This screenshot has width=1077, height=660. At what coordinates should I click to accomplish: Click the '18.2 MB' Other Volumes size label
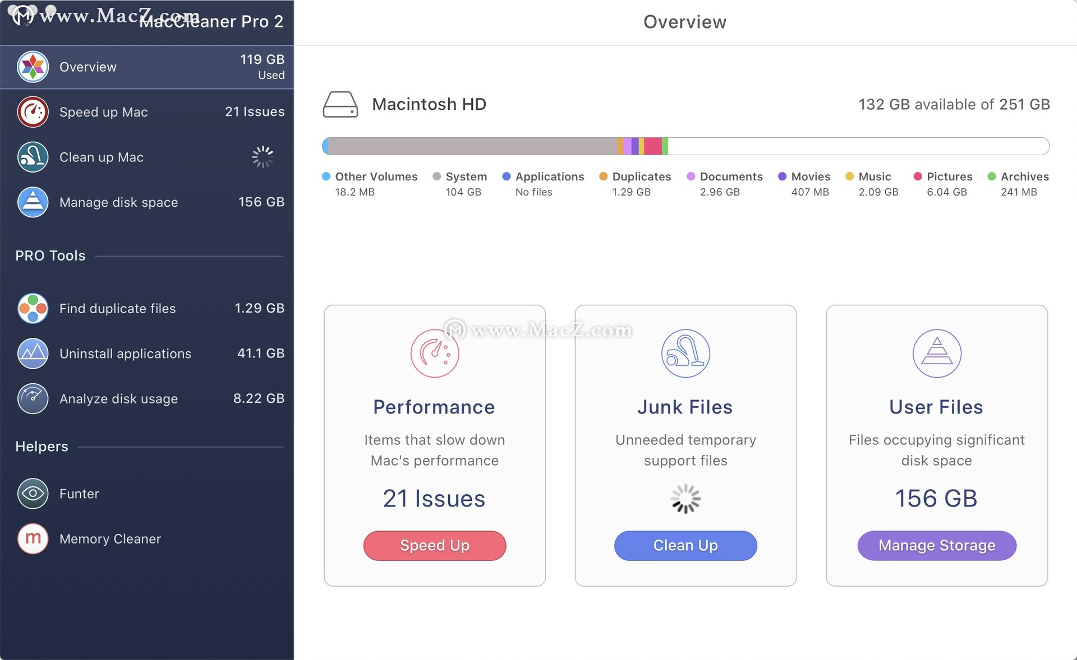pyautogui.click(x=355, y=192)
